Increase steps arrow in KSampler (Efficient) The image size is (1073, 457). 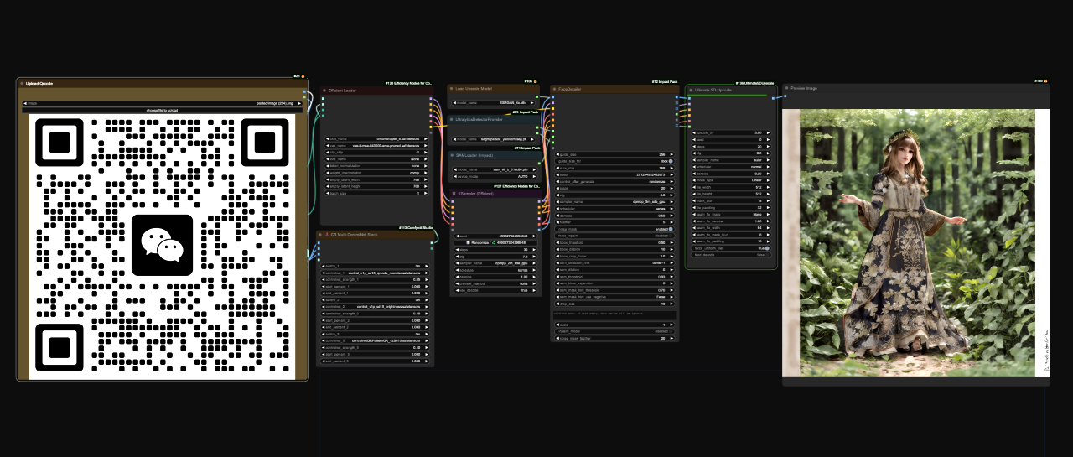pos(533,249)
